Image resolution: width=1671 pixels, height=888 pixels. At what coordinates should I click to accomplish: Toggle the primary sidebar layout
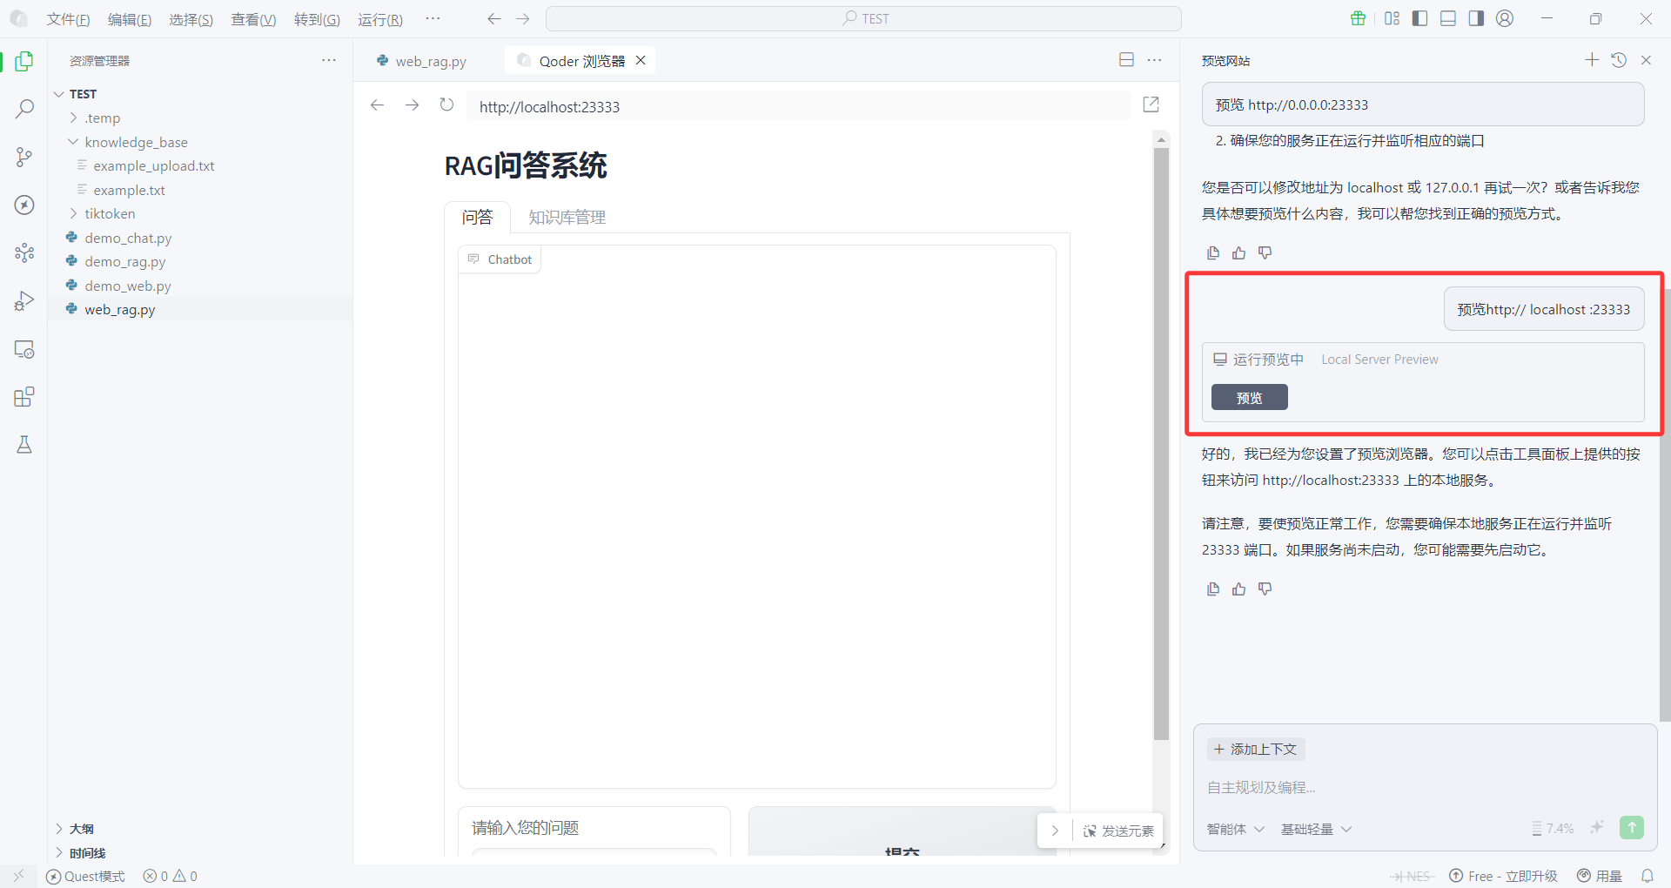pyautogui.click(x=1419, y=18)
